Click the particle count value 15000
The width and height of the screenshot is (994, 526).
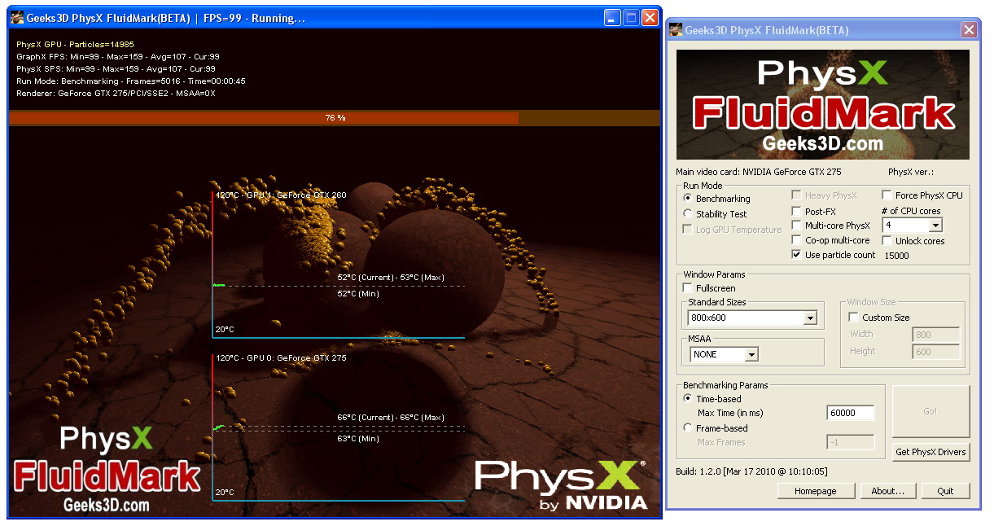click(x=897, y=256)
